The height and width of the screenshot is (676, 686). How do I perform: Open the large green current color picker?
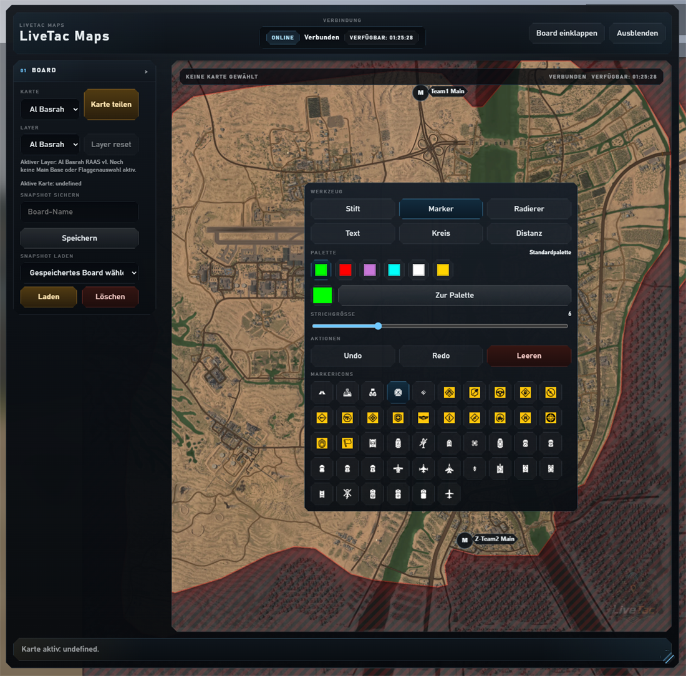click(x=322, y=296)
